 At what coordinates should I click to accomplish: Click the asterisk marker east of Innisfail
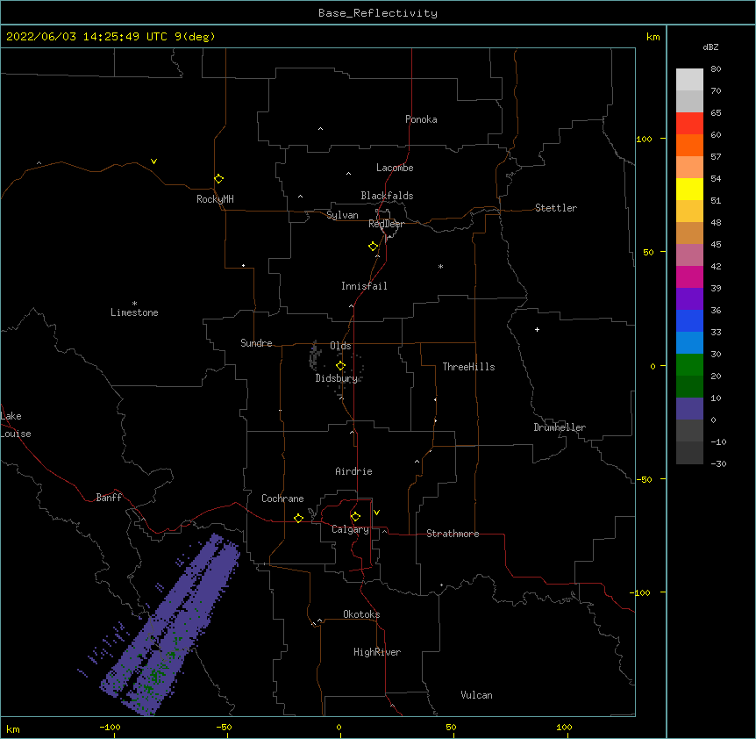click(440, 267)
